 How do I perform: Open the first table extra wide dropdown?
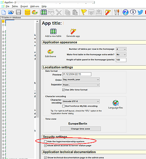pos(121,54)
